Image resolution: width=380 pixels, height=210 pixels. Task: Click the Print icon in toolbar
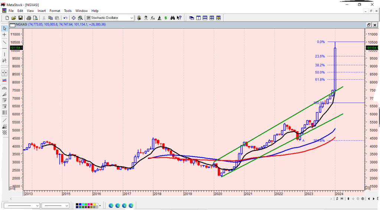pyautogui.click(x=27, y=18)
